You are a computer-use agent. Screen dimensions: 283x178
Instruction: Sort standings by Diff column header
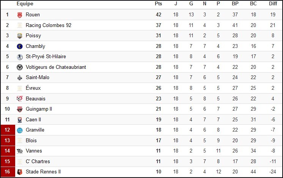tap(273, 4)
